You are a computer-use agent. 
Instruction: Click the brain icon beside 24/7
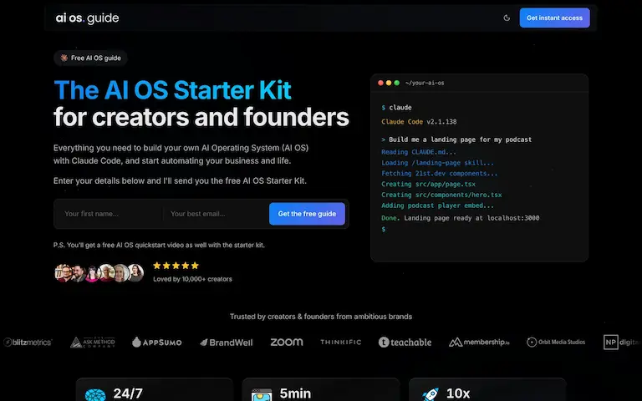click(95, 394)
